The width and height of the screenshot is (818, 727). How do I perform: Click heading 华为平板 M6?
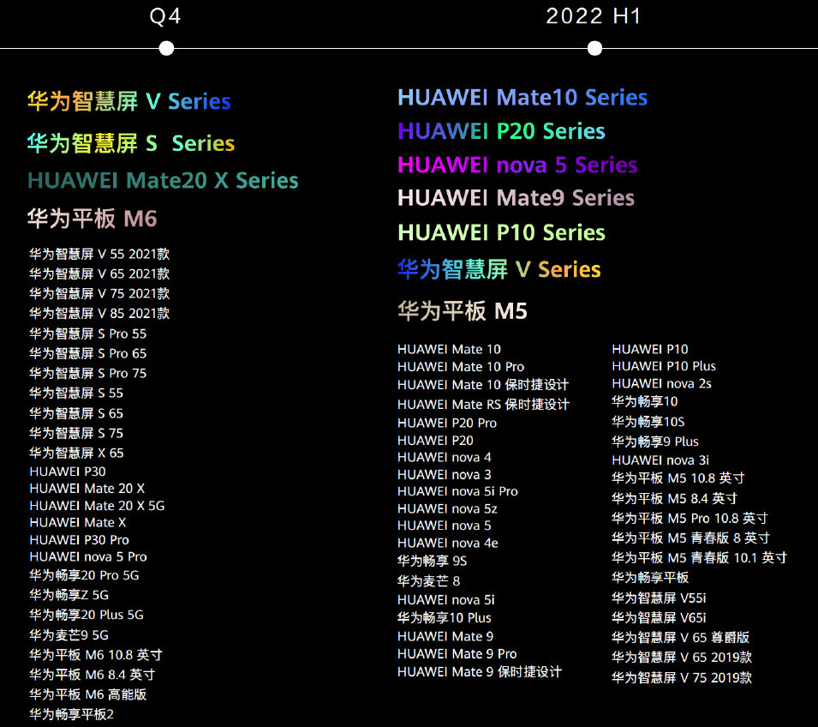point(93,219)
